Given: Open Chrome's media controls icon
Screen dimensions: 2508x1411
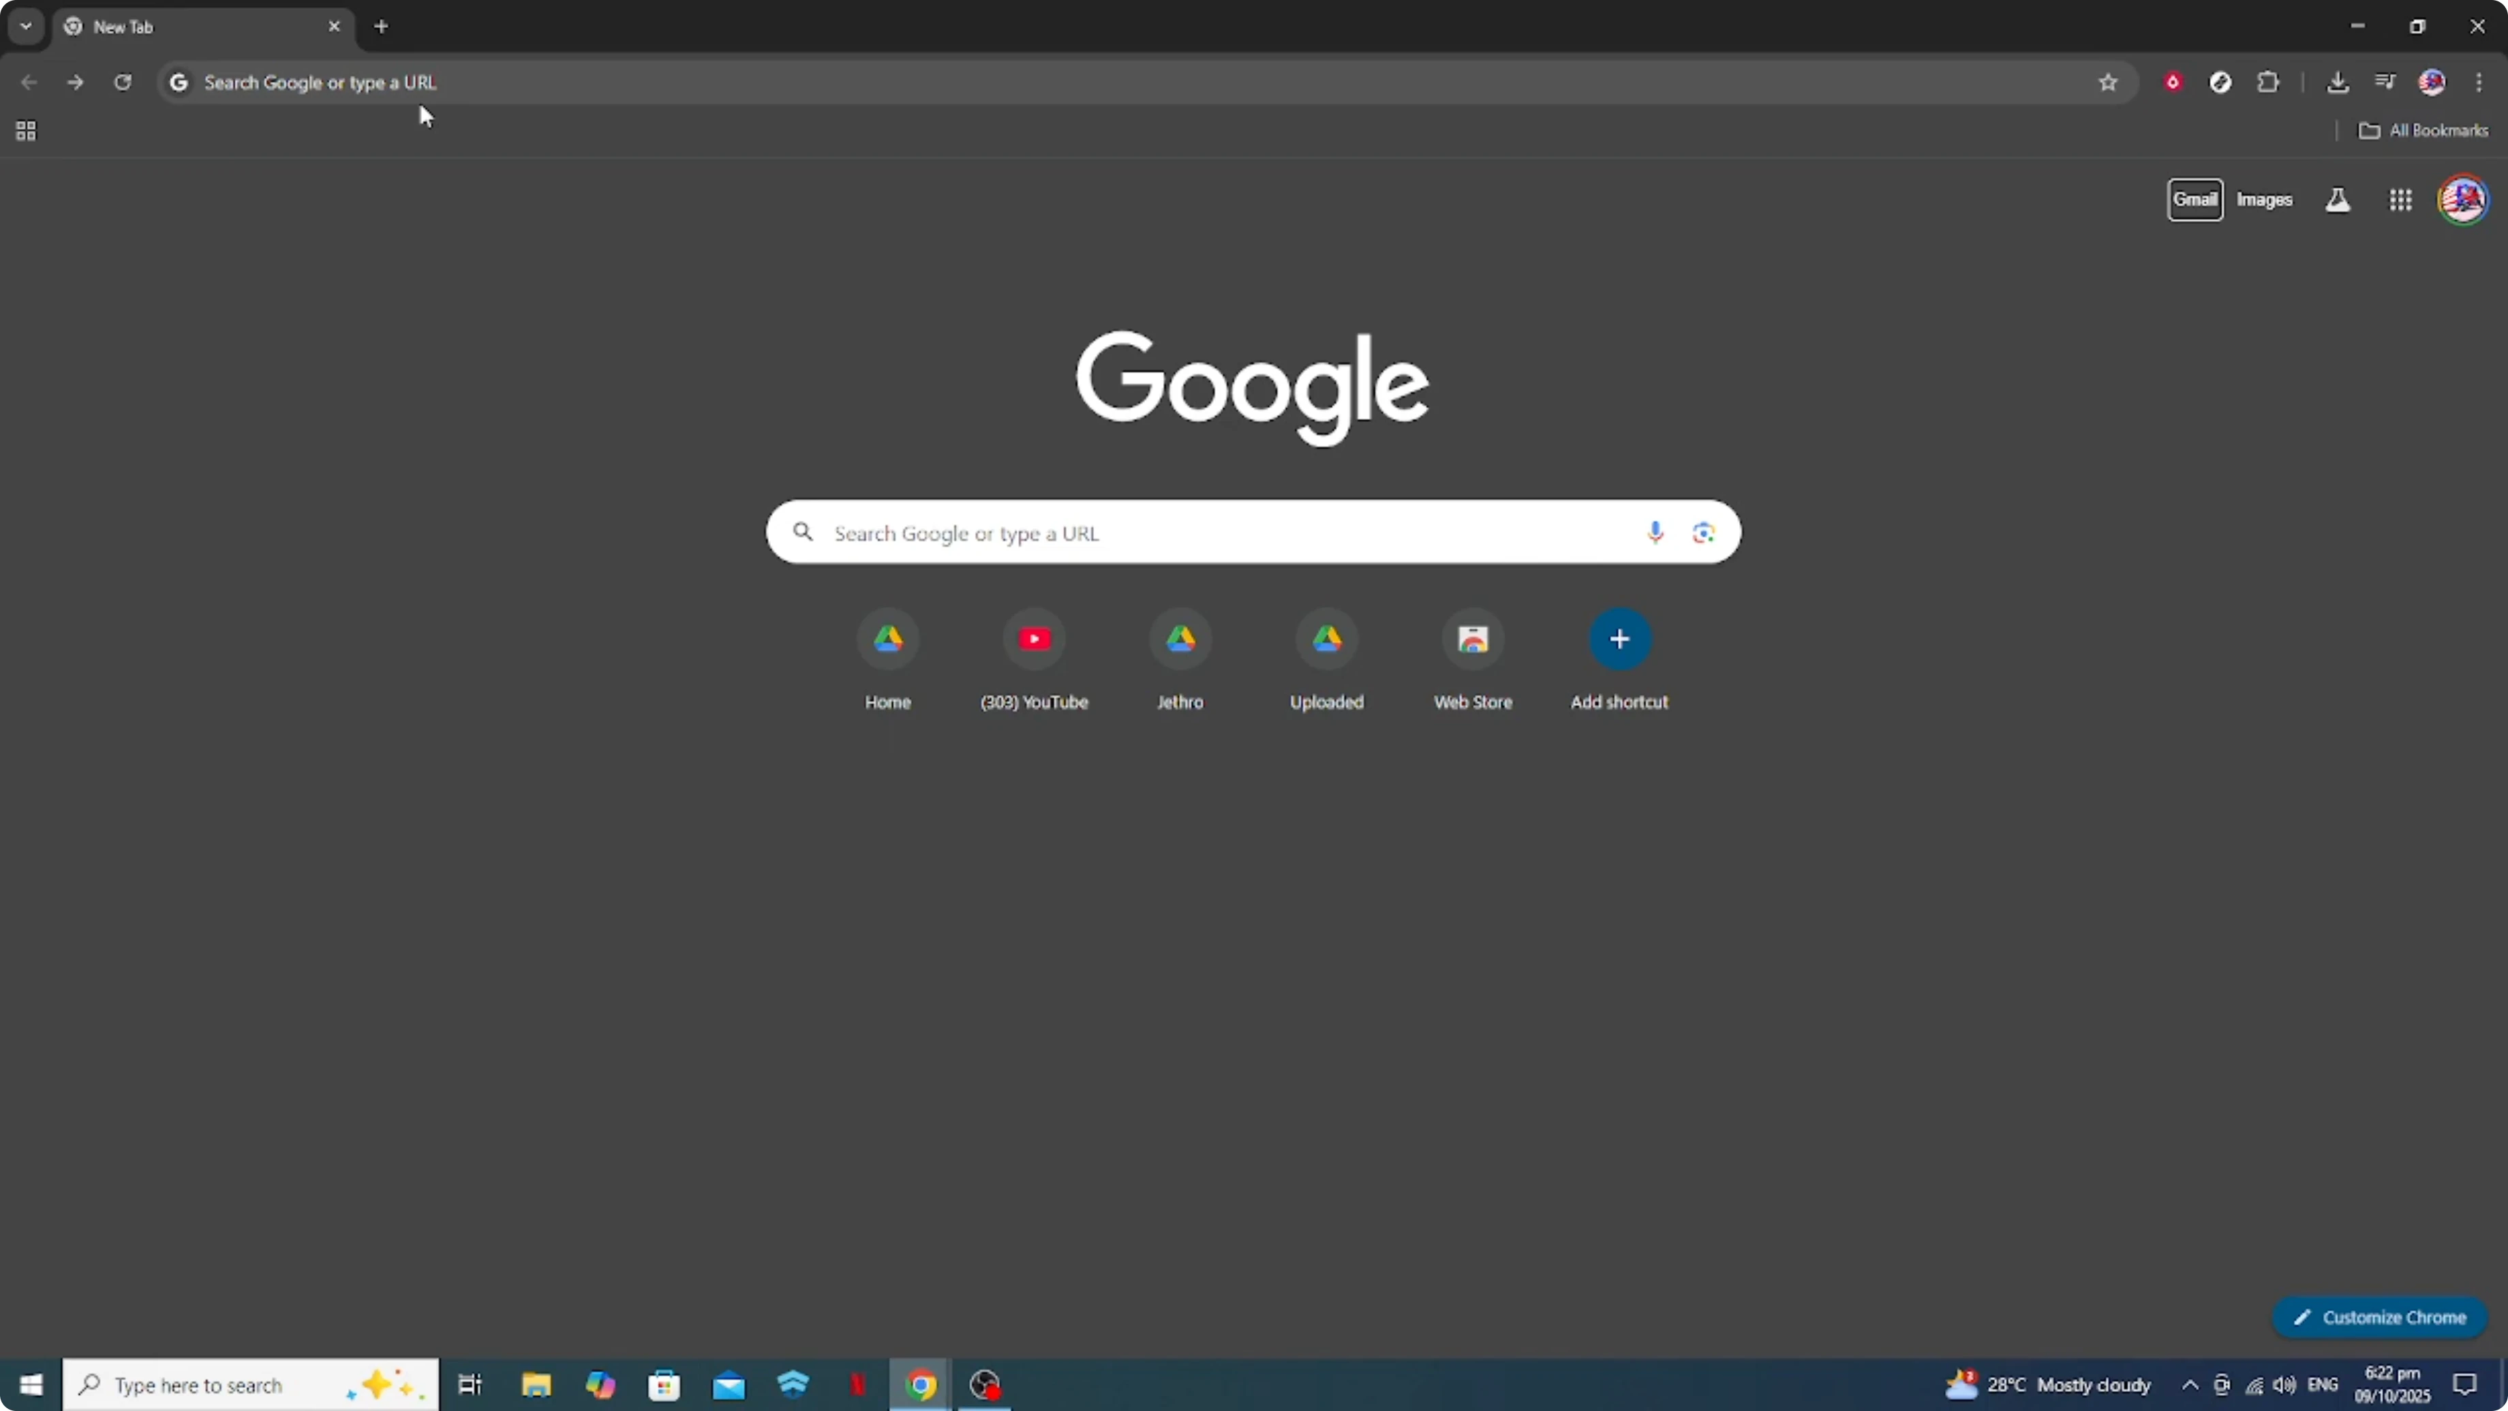Looking at the screenshot, I should click(2385, 82).
